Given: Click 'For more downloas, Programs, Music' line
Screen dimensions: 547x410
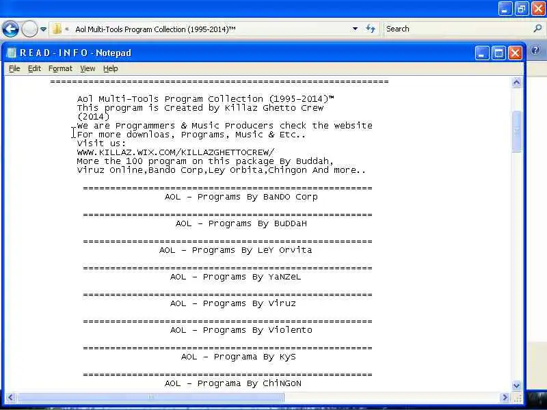Looking at the screenshot, I should (x=191, y=135).
